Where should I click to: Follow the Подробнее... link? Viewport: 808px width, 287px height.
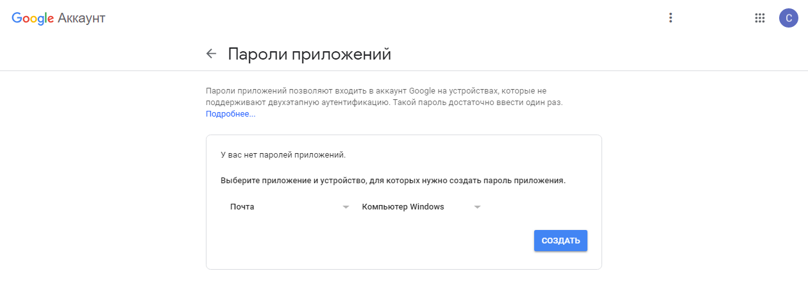click(x=230, y=114)
